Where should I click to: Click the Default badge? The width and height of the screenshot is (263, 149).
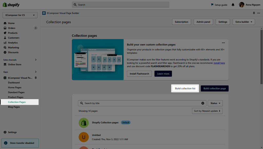click(126, 123)
